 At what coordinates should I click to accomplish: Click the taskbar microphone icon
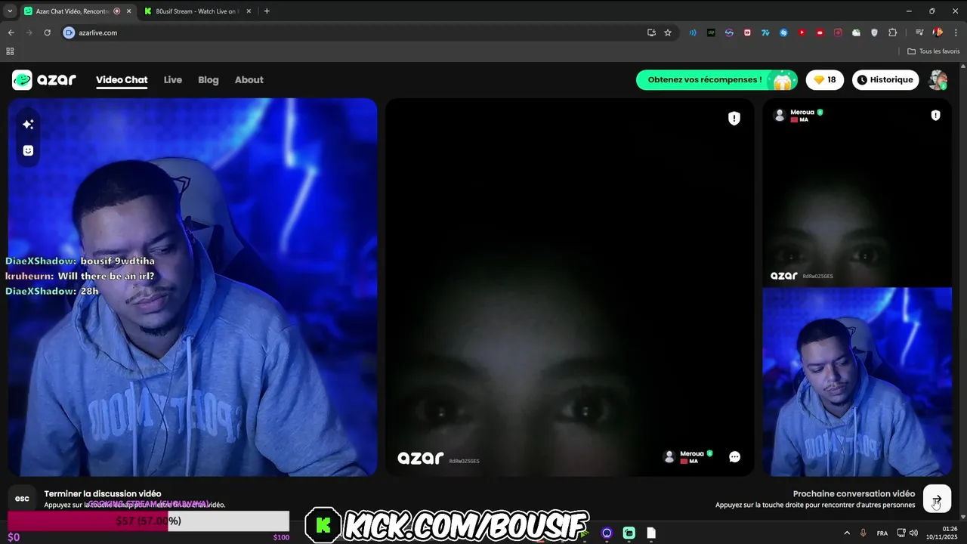(x=864, y=533)
